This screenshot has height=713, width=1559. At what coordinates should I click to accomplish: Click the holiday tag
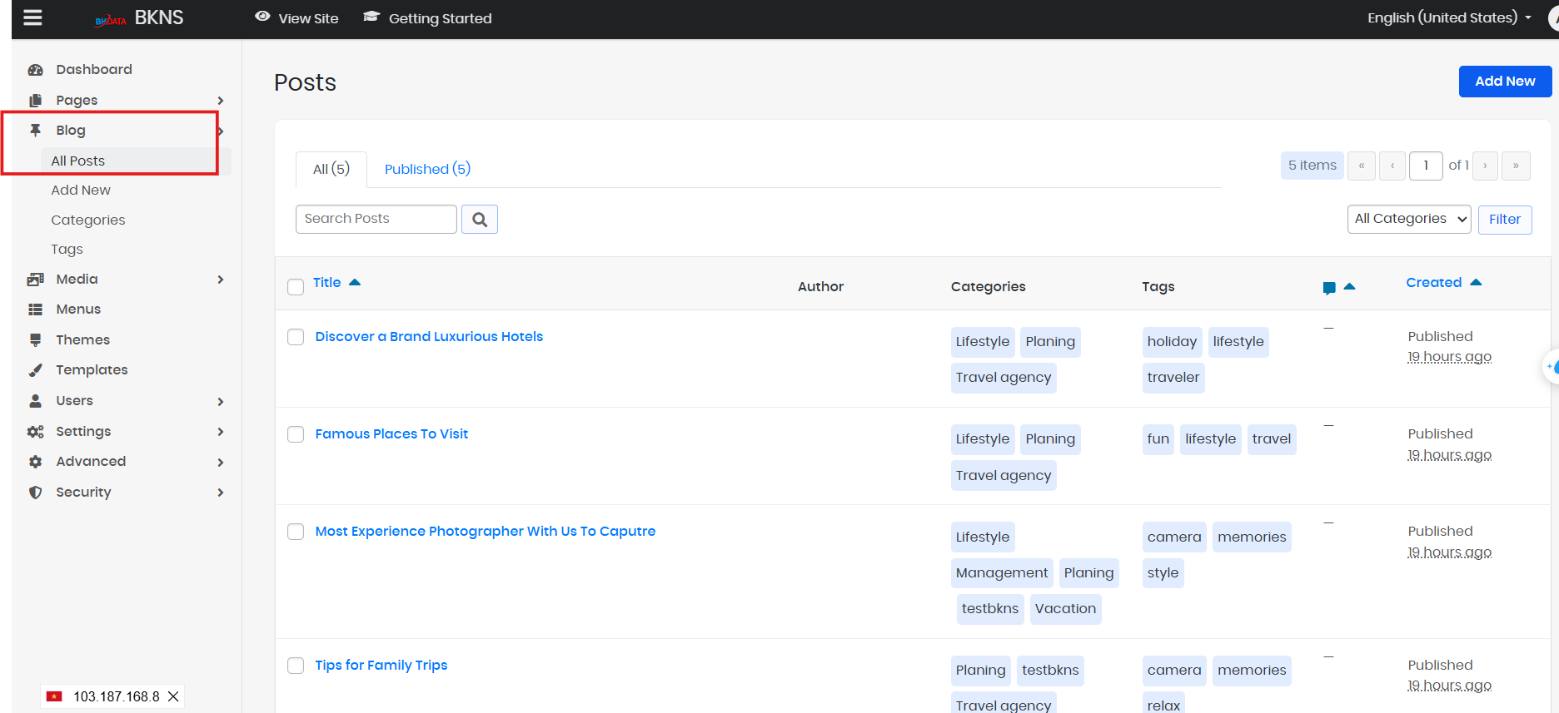coord(1172,342)
